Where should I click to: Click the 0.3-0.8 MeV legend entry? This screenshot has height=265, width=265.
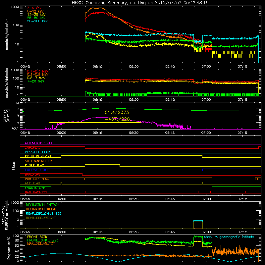(x=38, y=75)
